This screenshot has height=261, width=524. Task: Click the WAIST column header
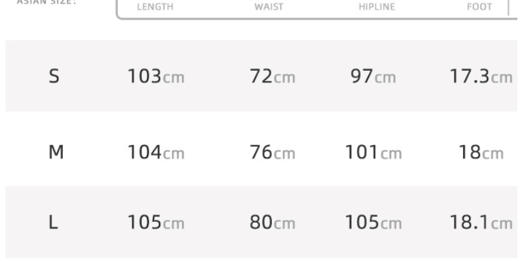(269, 7)
